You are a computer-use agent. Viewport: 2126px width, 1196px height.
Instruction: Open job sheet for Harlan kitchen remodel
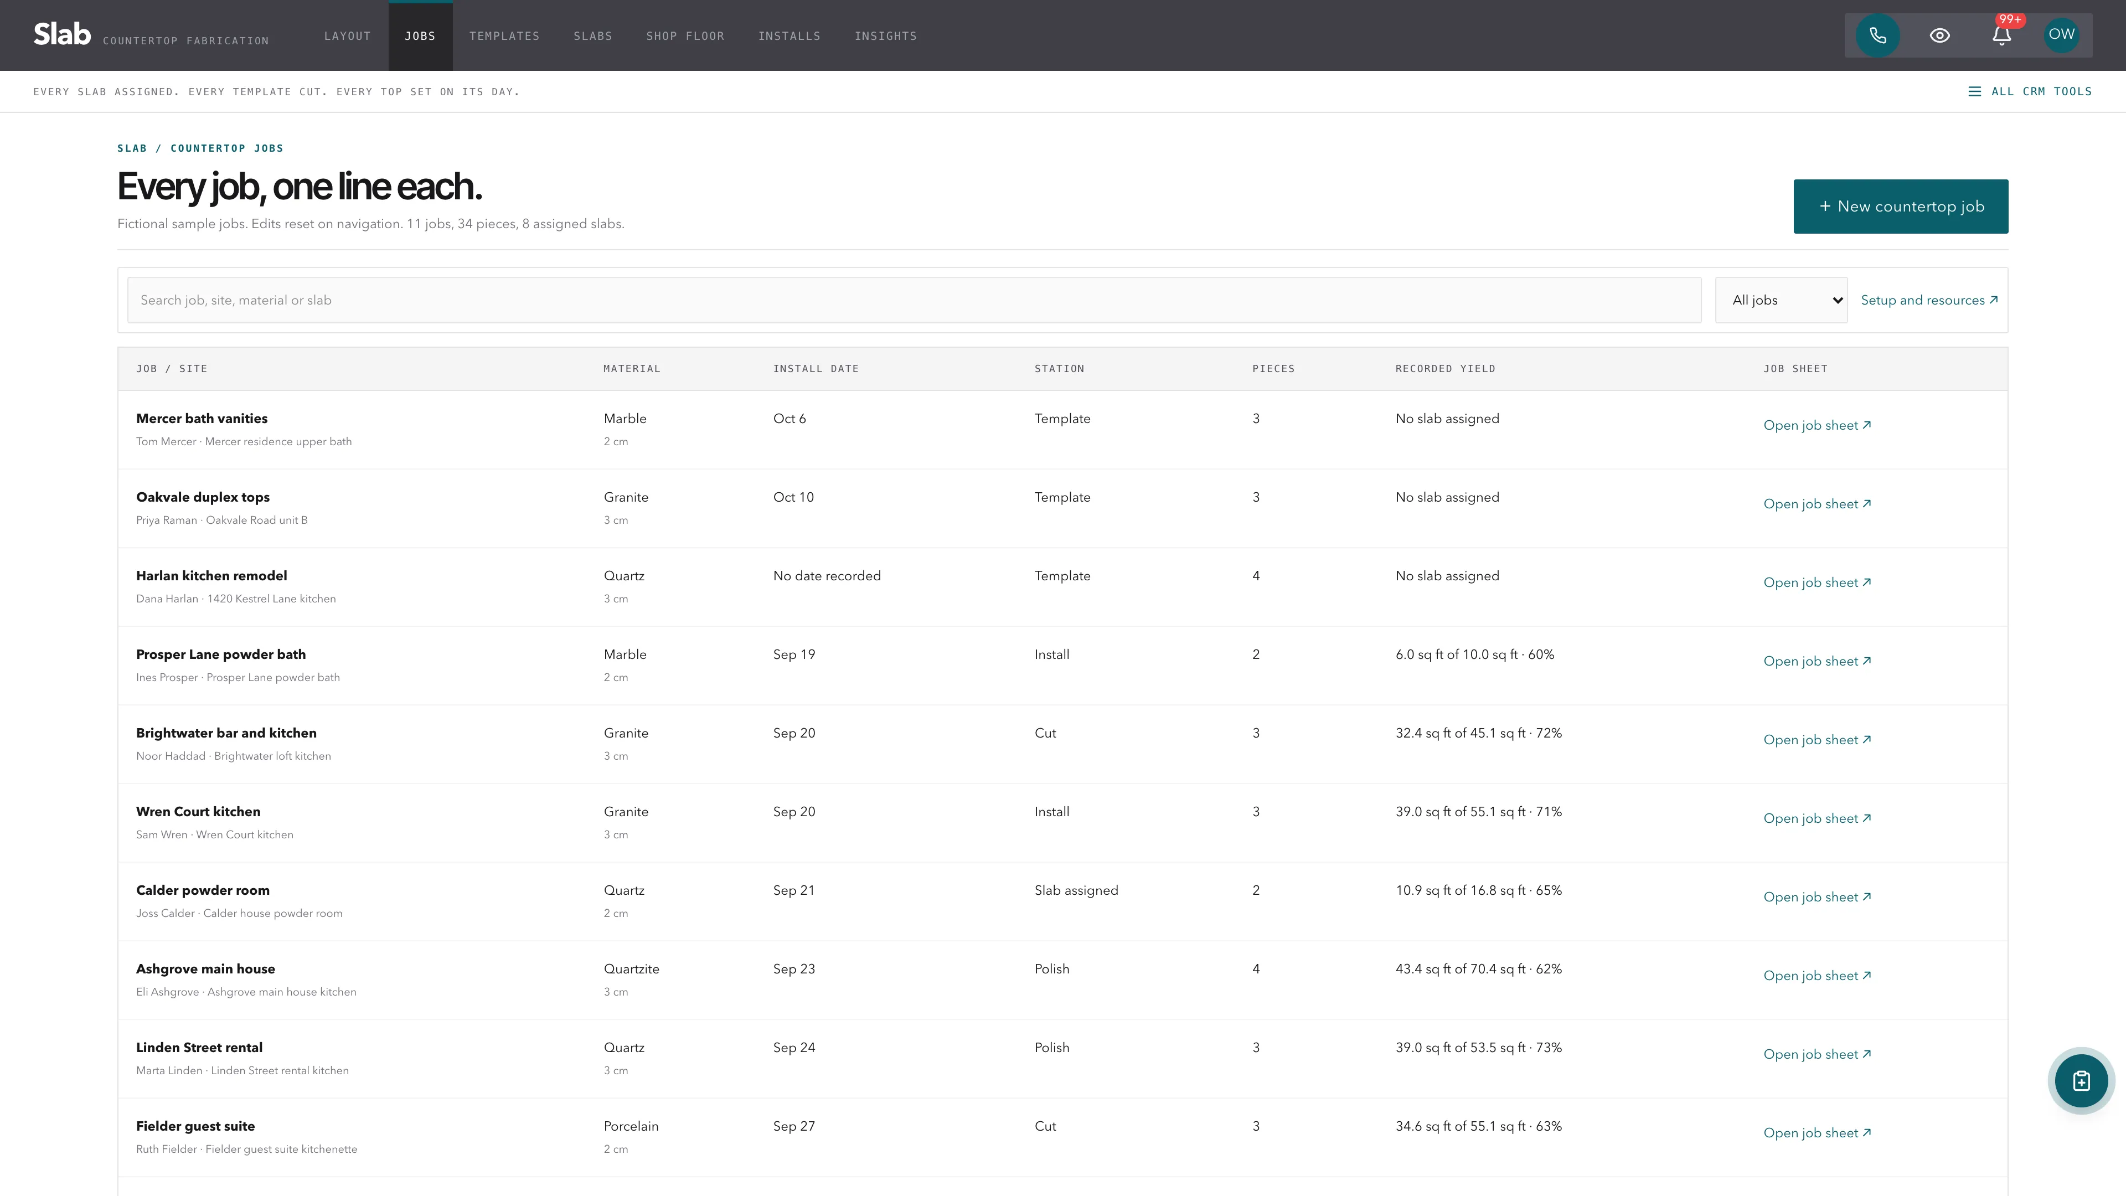(1817, 582)
